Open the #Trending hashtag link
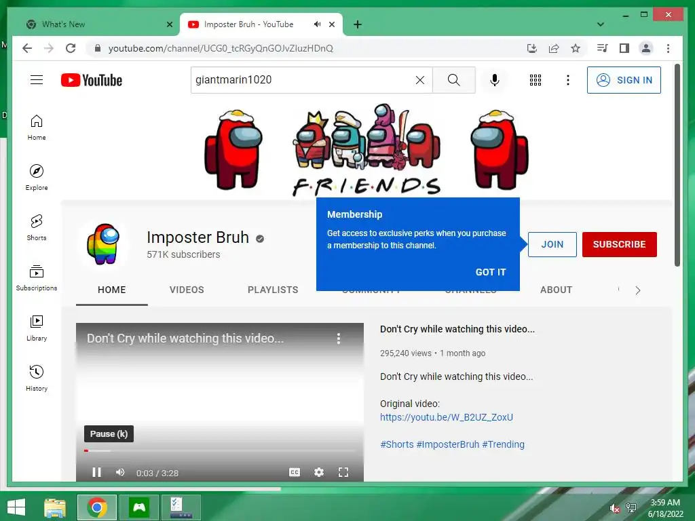Image resolution: width=695 pixels, height=521 pixels. tap(503, 444)
